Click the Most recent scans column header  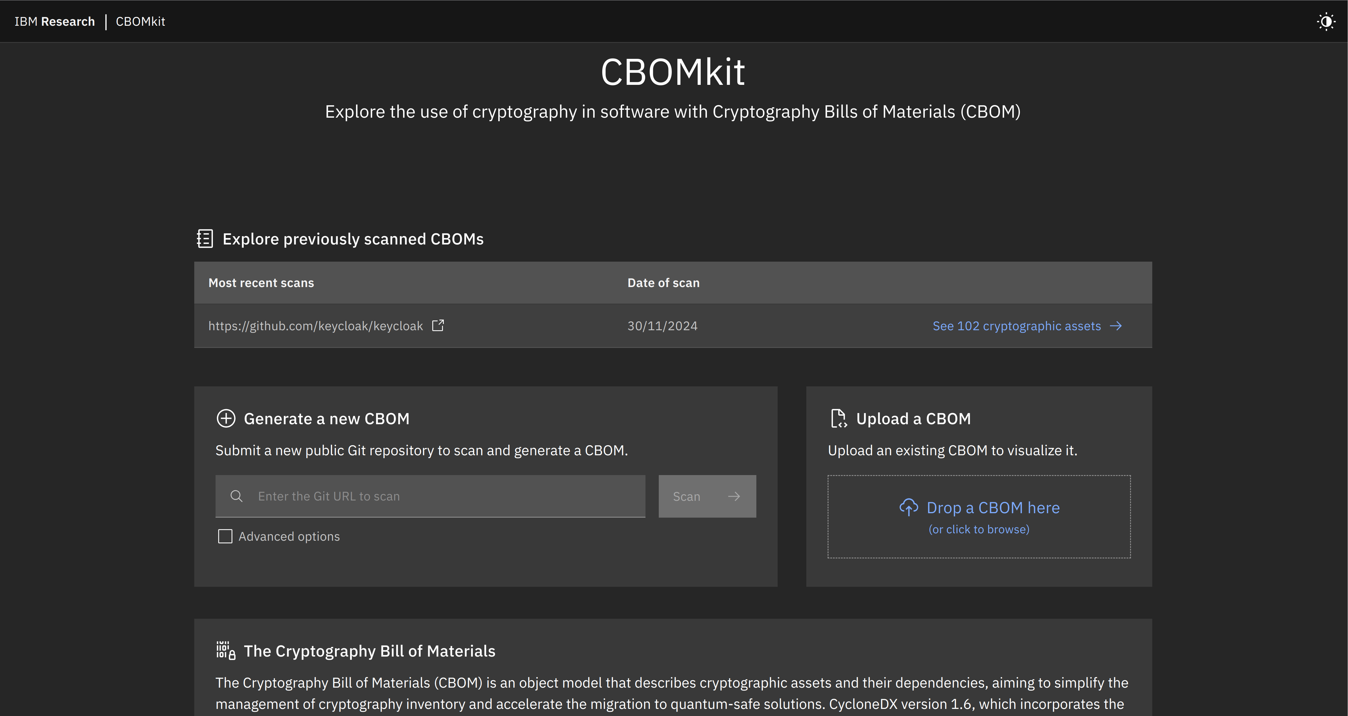261,283
